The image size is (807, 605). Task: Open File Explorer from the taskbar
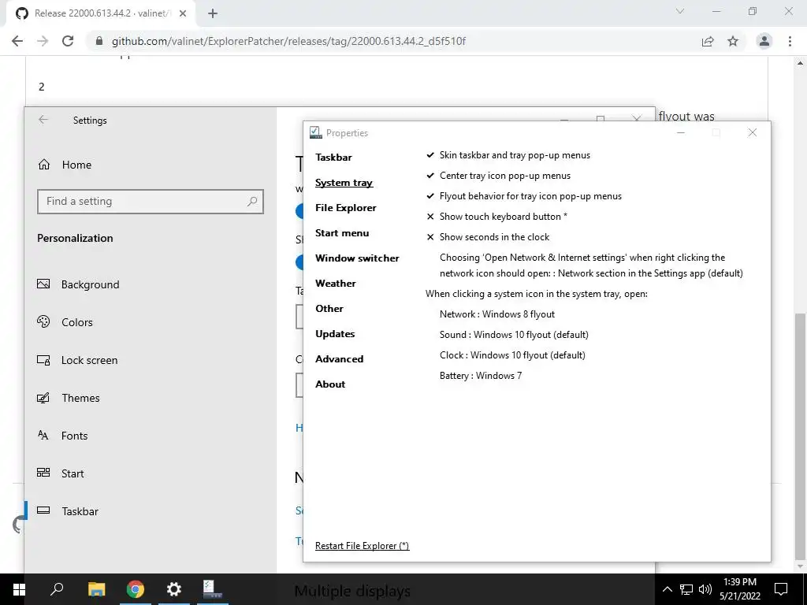(96, 589)
